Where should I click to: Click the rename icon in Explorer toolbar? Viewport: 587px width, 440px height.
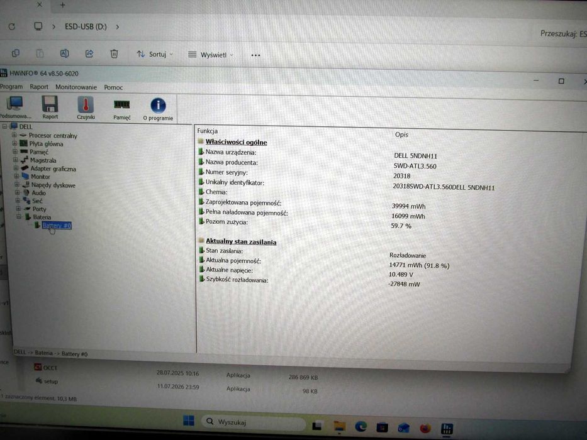point(64,53)
